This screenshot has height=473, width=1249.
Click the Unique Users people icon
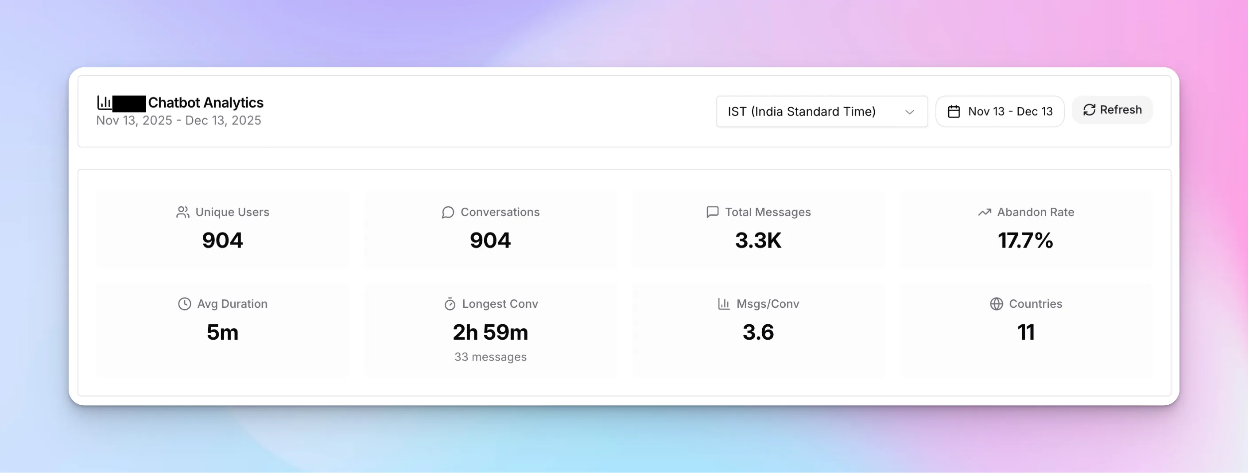(x=182, y=212)
